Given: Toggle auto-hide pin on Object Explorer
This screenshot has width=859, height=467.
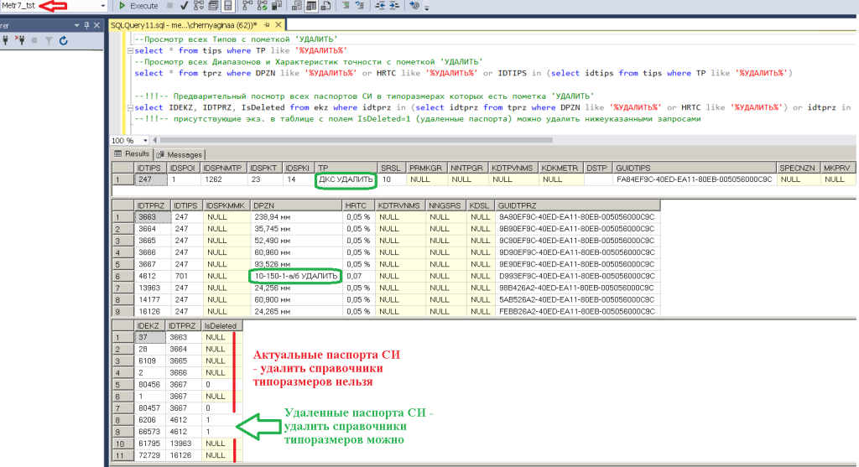Looking at the screenshot, I should point(86,25).
